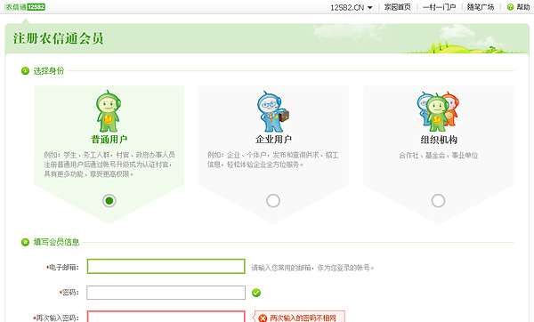The height and width of the screenshot is (322, 534).
Task: Click the 选择身份 step one icon
Action: (25, 71)
